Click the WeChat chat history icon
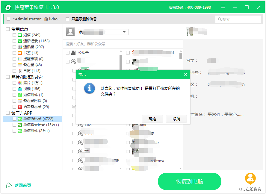 (x=20, y=125)
